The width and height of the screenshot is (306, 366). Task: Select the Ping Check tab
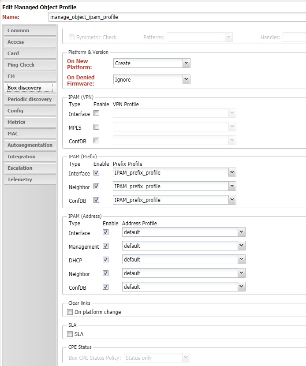coord(30,65)
